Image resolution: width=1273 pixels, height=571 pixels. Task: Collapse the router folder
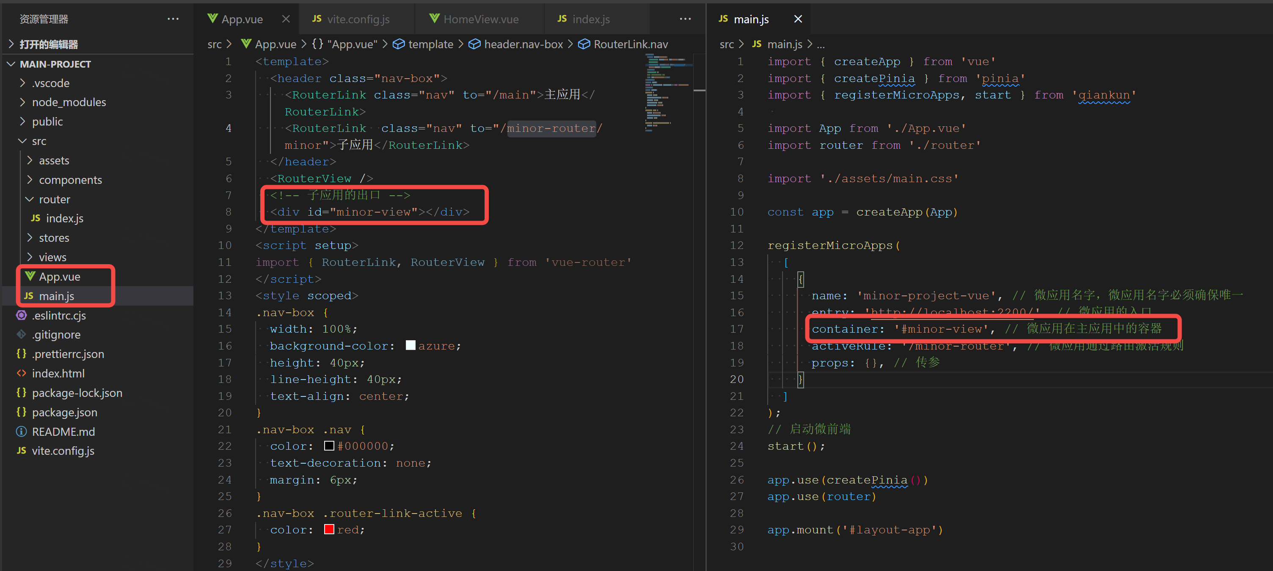[98, 199]
